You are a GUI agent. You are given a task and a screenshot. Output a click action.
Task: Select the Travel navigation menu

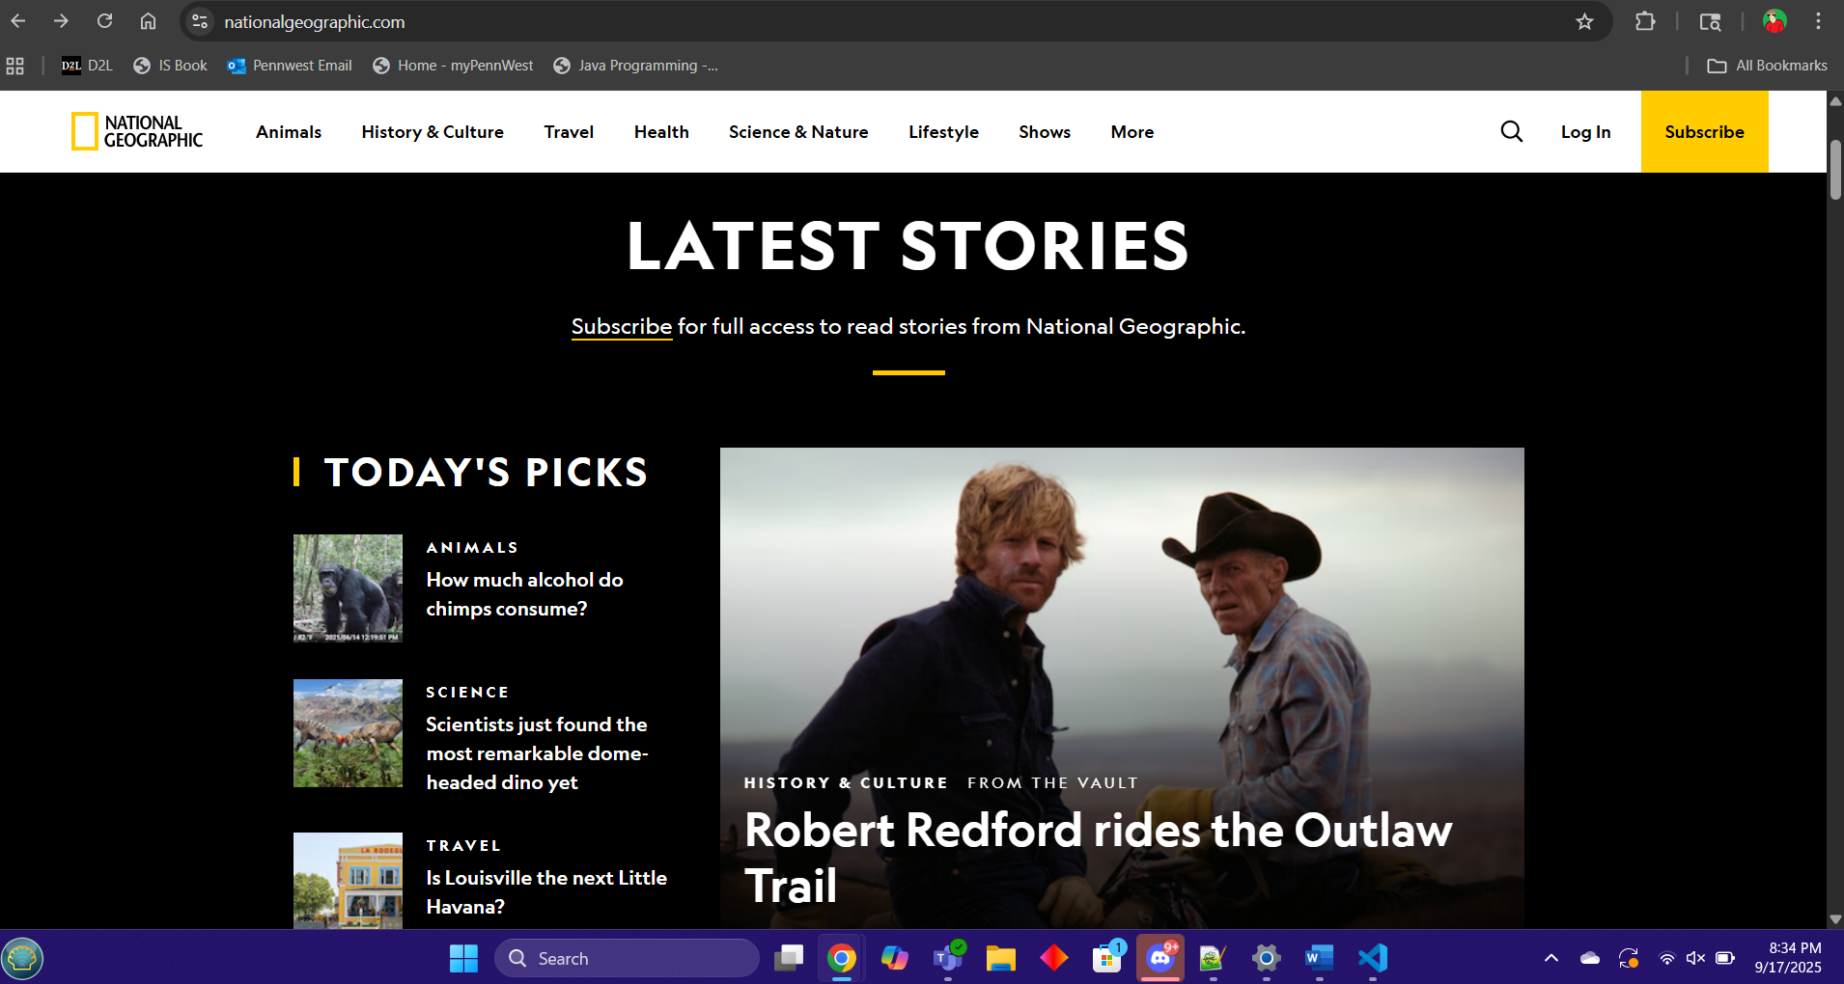click(569, 131)
